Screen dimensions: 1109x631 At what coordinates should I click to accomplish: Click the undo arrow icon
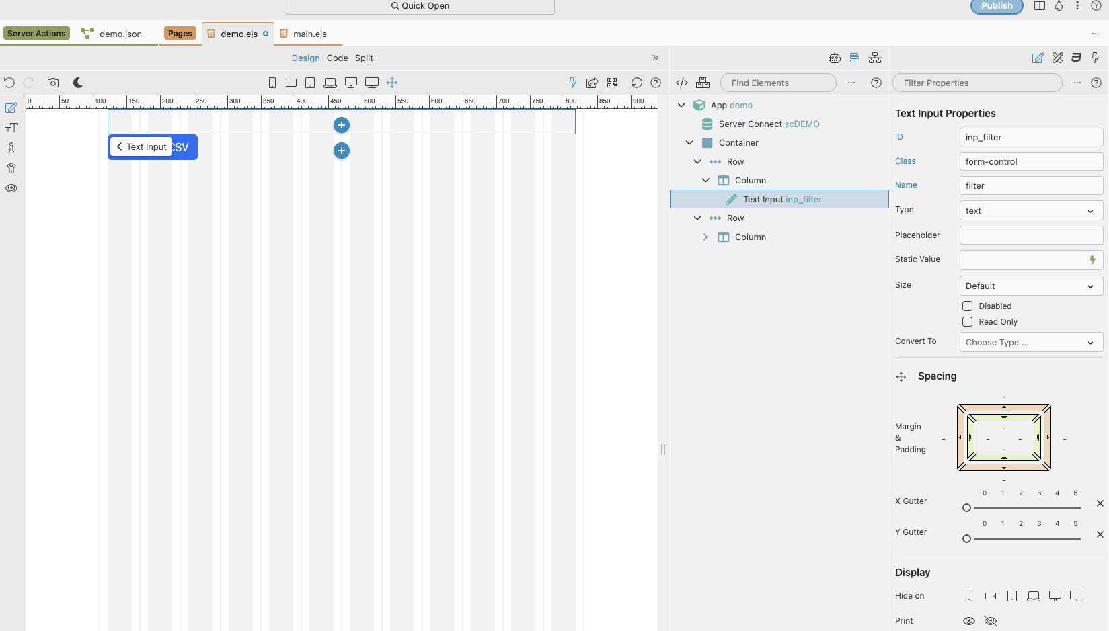point(9,83)
